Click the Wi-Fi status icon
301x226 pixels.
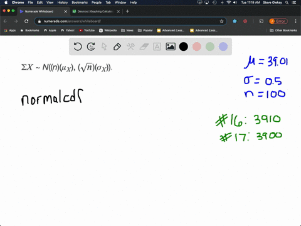[x=229, y=3]
